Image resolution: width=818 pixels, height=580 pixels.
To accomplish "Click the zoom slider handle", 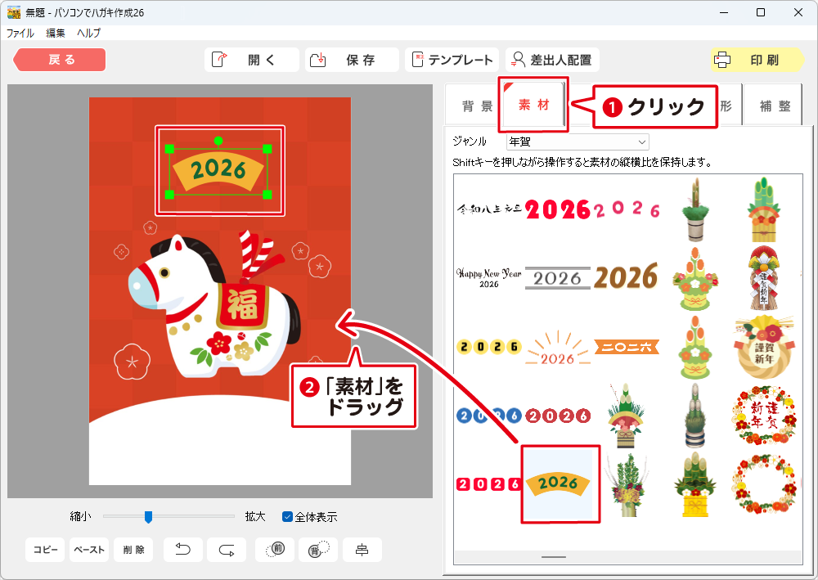I will tap(148, 516).
